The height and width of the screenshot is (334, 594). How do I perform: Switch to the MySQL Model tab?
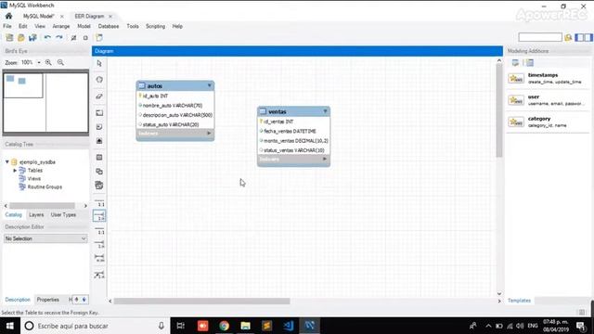tap(38, 16)
